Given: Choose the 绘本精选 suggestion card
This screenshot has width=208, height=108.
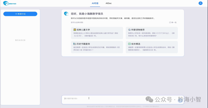Looking at the screenshot, I should [x=152, y=47].
